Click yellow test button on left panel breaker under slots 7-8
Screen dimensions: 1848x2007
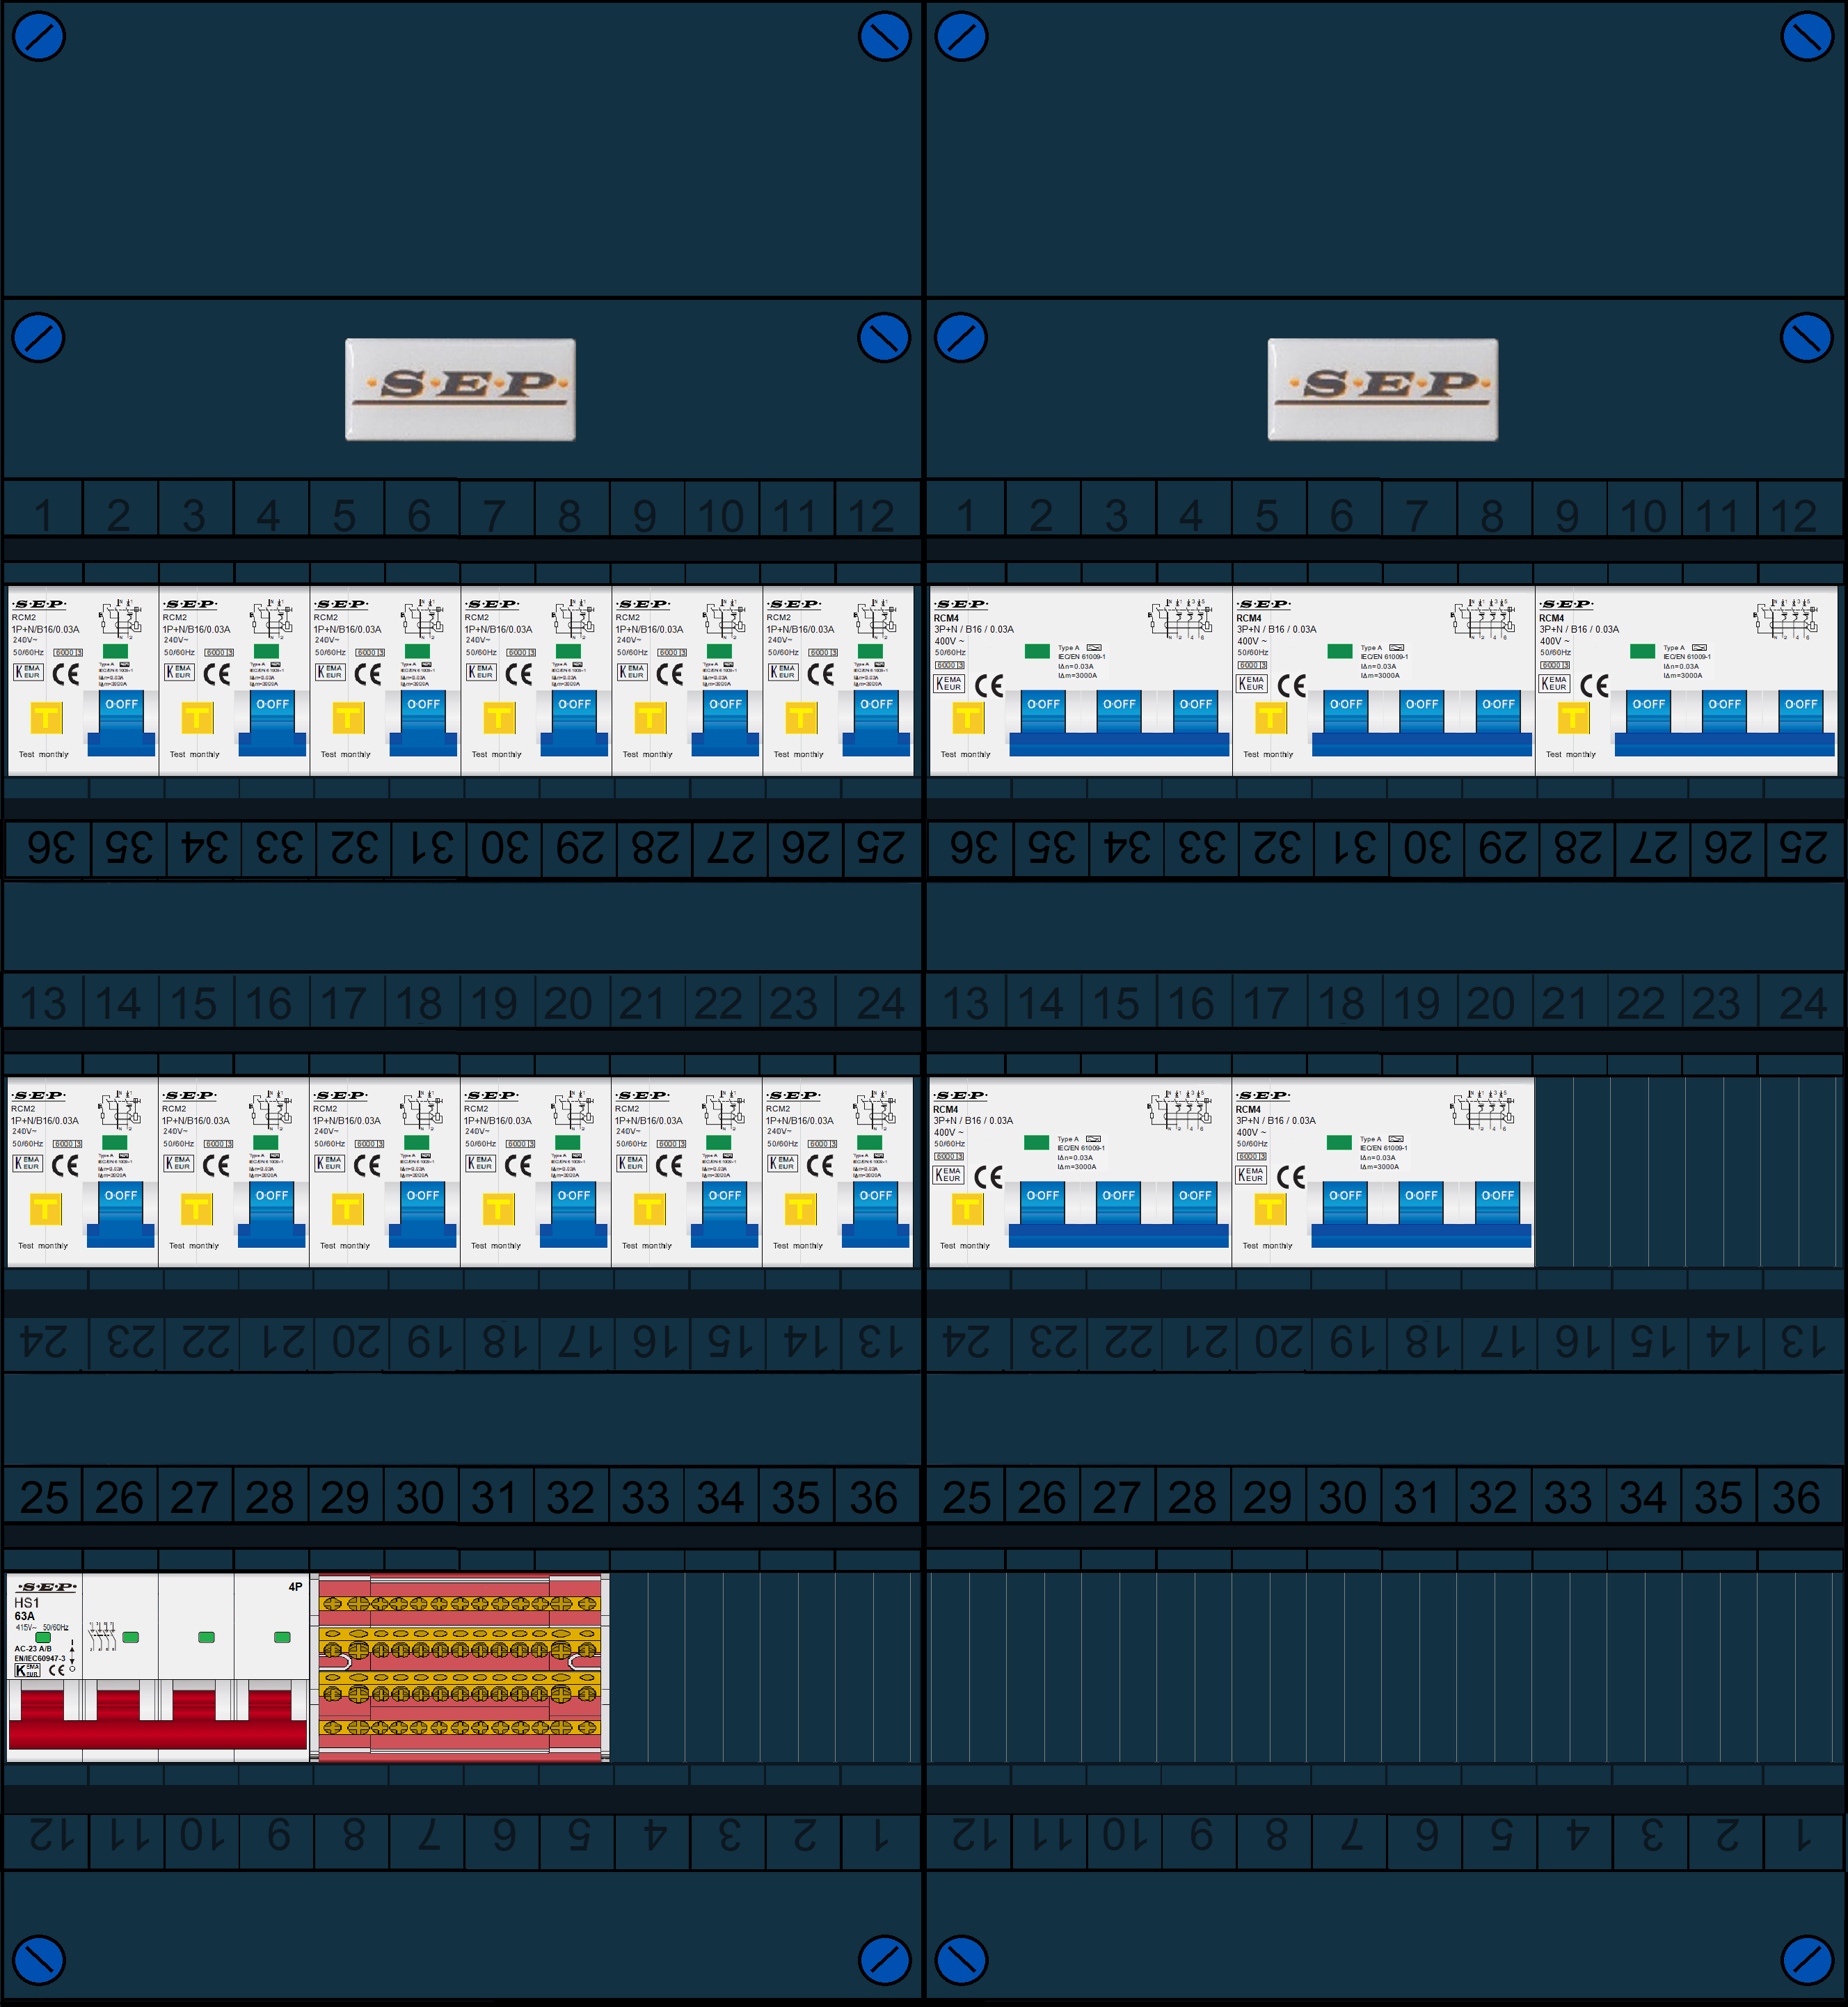click(x=499, y=717)
